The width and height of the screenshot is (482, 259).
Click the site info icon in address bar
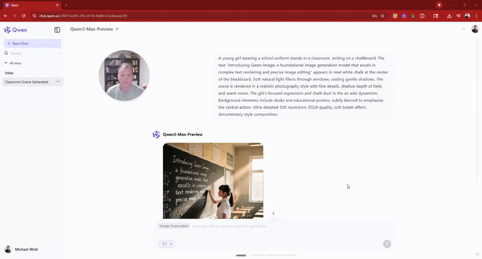coord(34,16)
